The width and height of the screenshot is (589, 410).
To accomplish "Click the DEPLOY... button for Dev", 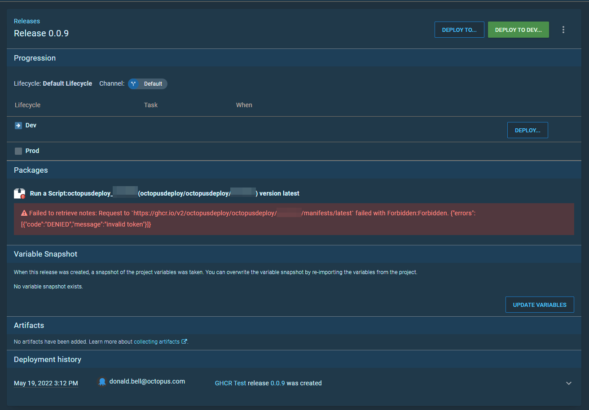I will [x=527, y=130].
